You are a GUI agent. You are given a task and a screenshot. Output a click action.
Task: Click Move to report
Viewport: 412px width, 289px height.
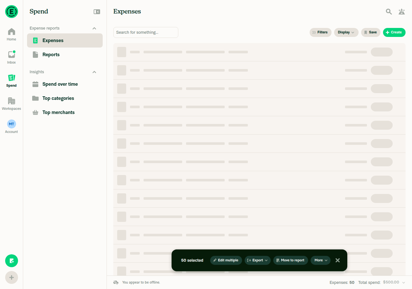[291, 260]
